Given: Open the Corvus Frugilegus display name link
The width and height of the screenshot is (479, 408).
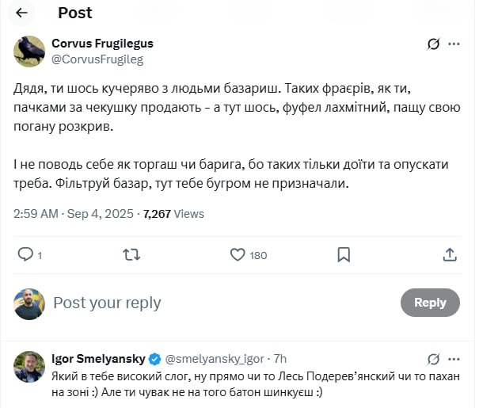Looking at the screenshot, I should [x=102, y=44].
